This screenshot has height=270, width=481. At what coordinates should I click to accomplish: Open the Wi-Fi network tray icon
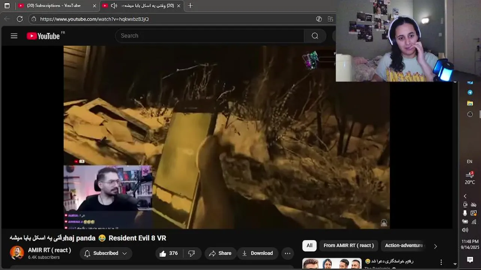coord(474,222)
